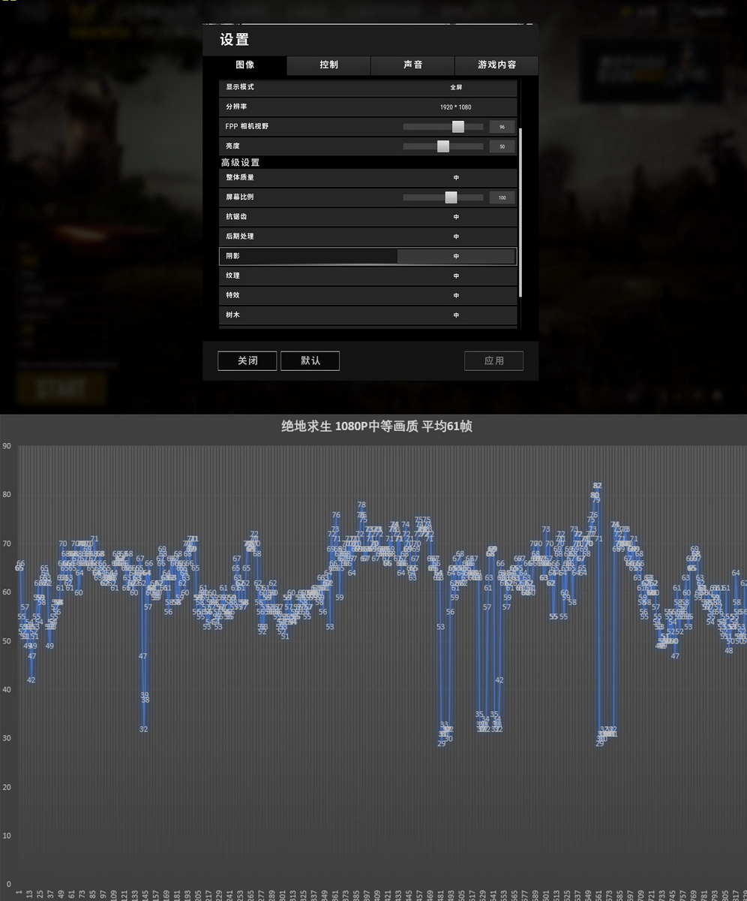Click the settings list vertical scrollbar
The image size is (747, 901).
[x=521, y=212]
